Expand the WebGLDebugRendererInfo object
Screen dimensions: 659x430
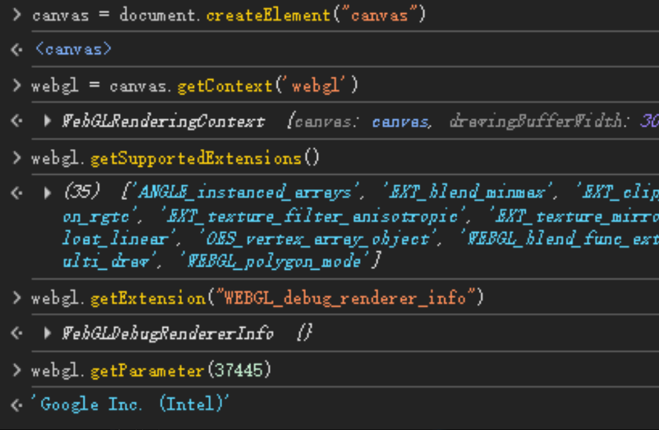pyautogui.click(x=47, y=333)
